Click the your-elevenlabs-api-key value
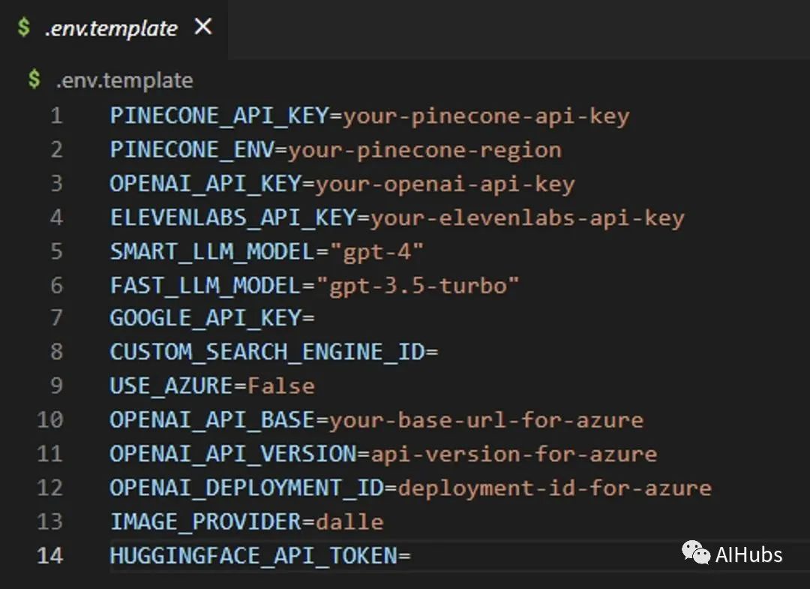 (527, 218)
